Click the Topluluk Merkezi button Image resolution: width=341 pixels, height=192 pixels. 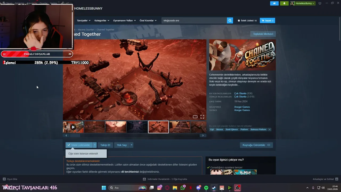(263, 34)
